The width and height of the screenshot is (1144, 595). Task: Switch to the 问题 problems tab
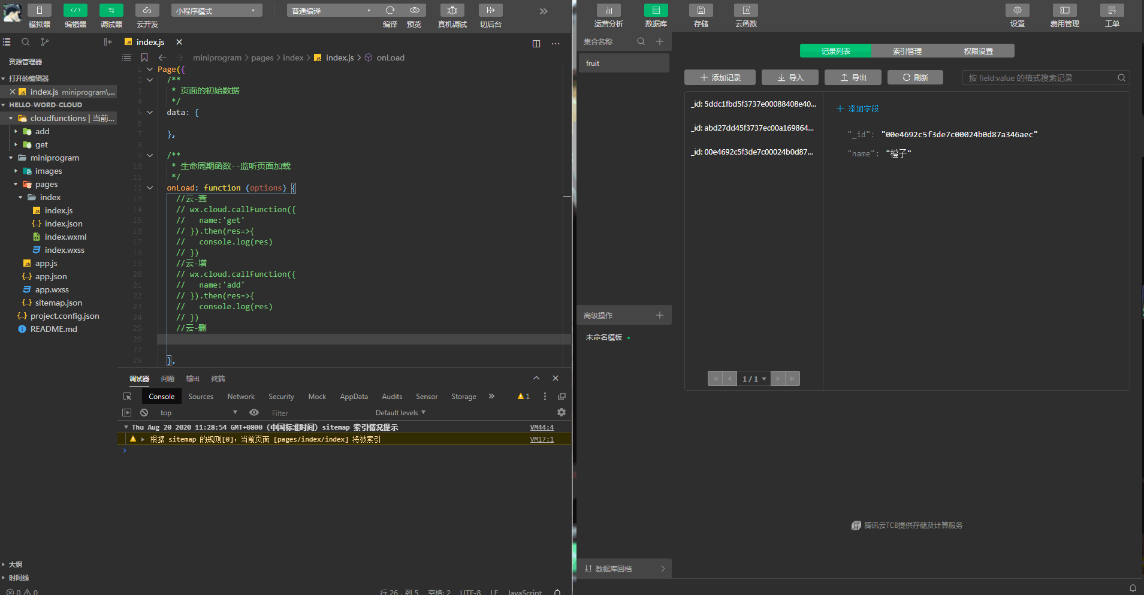tap(168, 379)
